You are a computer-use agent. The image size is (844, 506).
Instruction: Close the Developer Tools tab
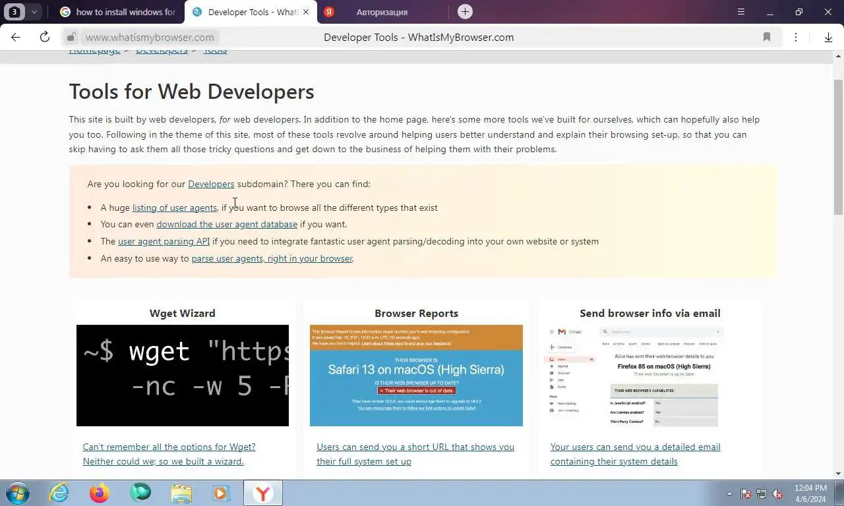[x=306, y=12]
